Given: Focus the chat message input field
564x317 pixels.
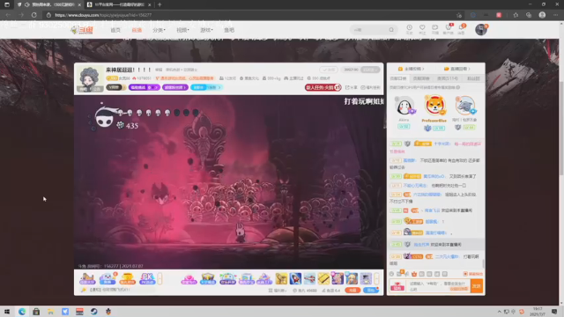Looking at the screenshot, I should coord(438,285).
